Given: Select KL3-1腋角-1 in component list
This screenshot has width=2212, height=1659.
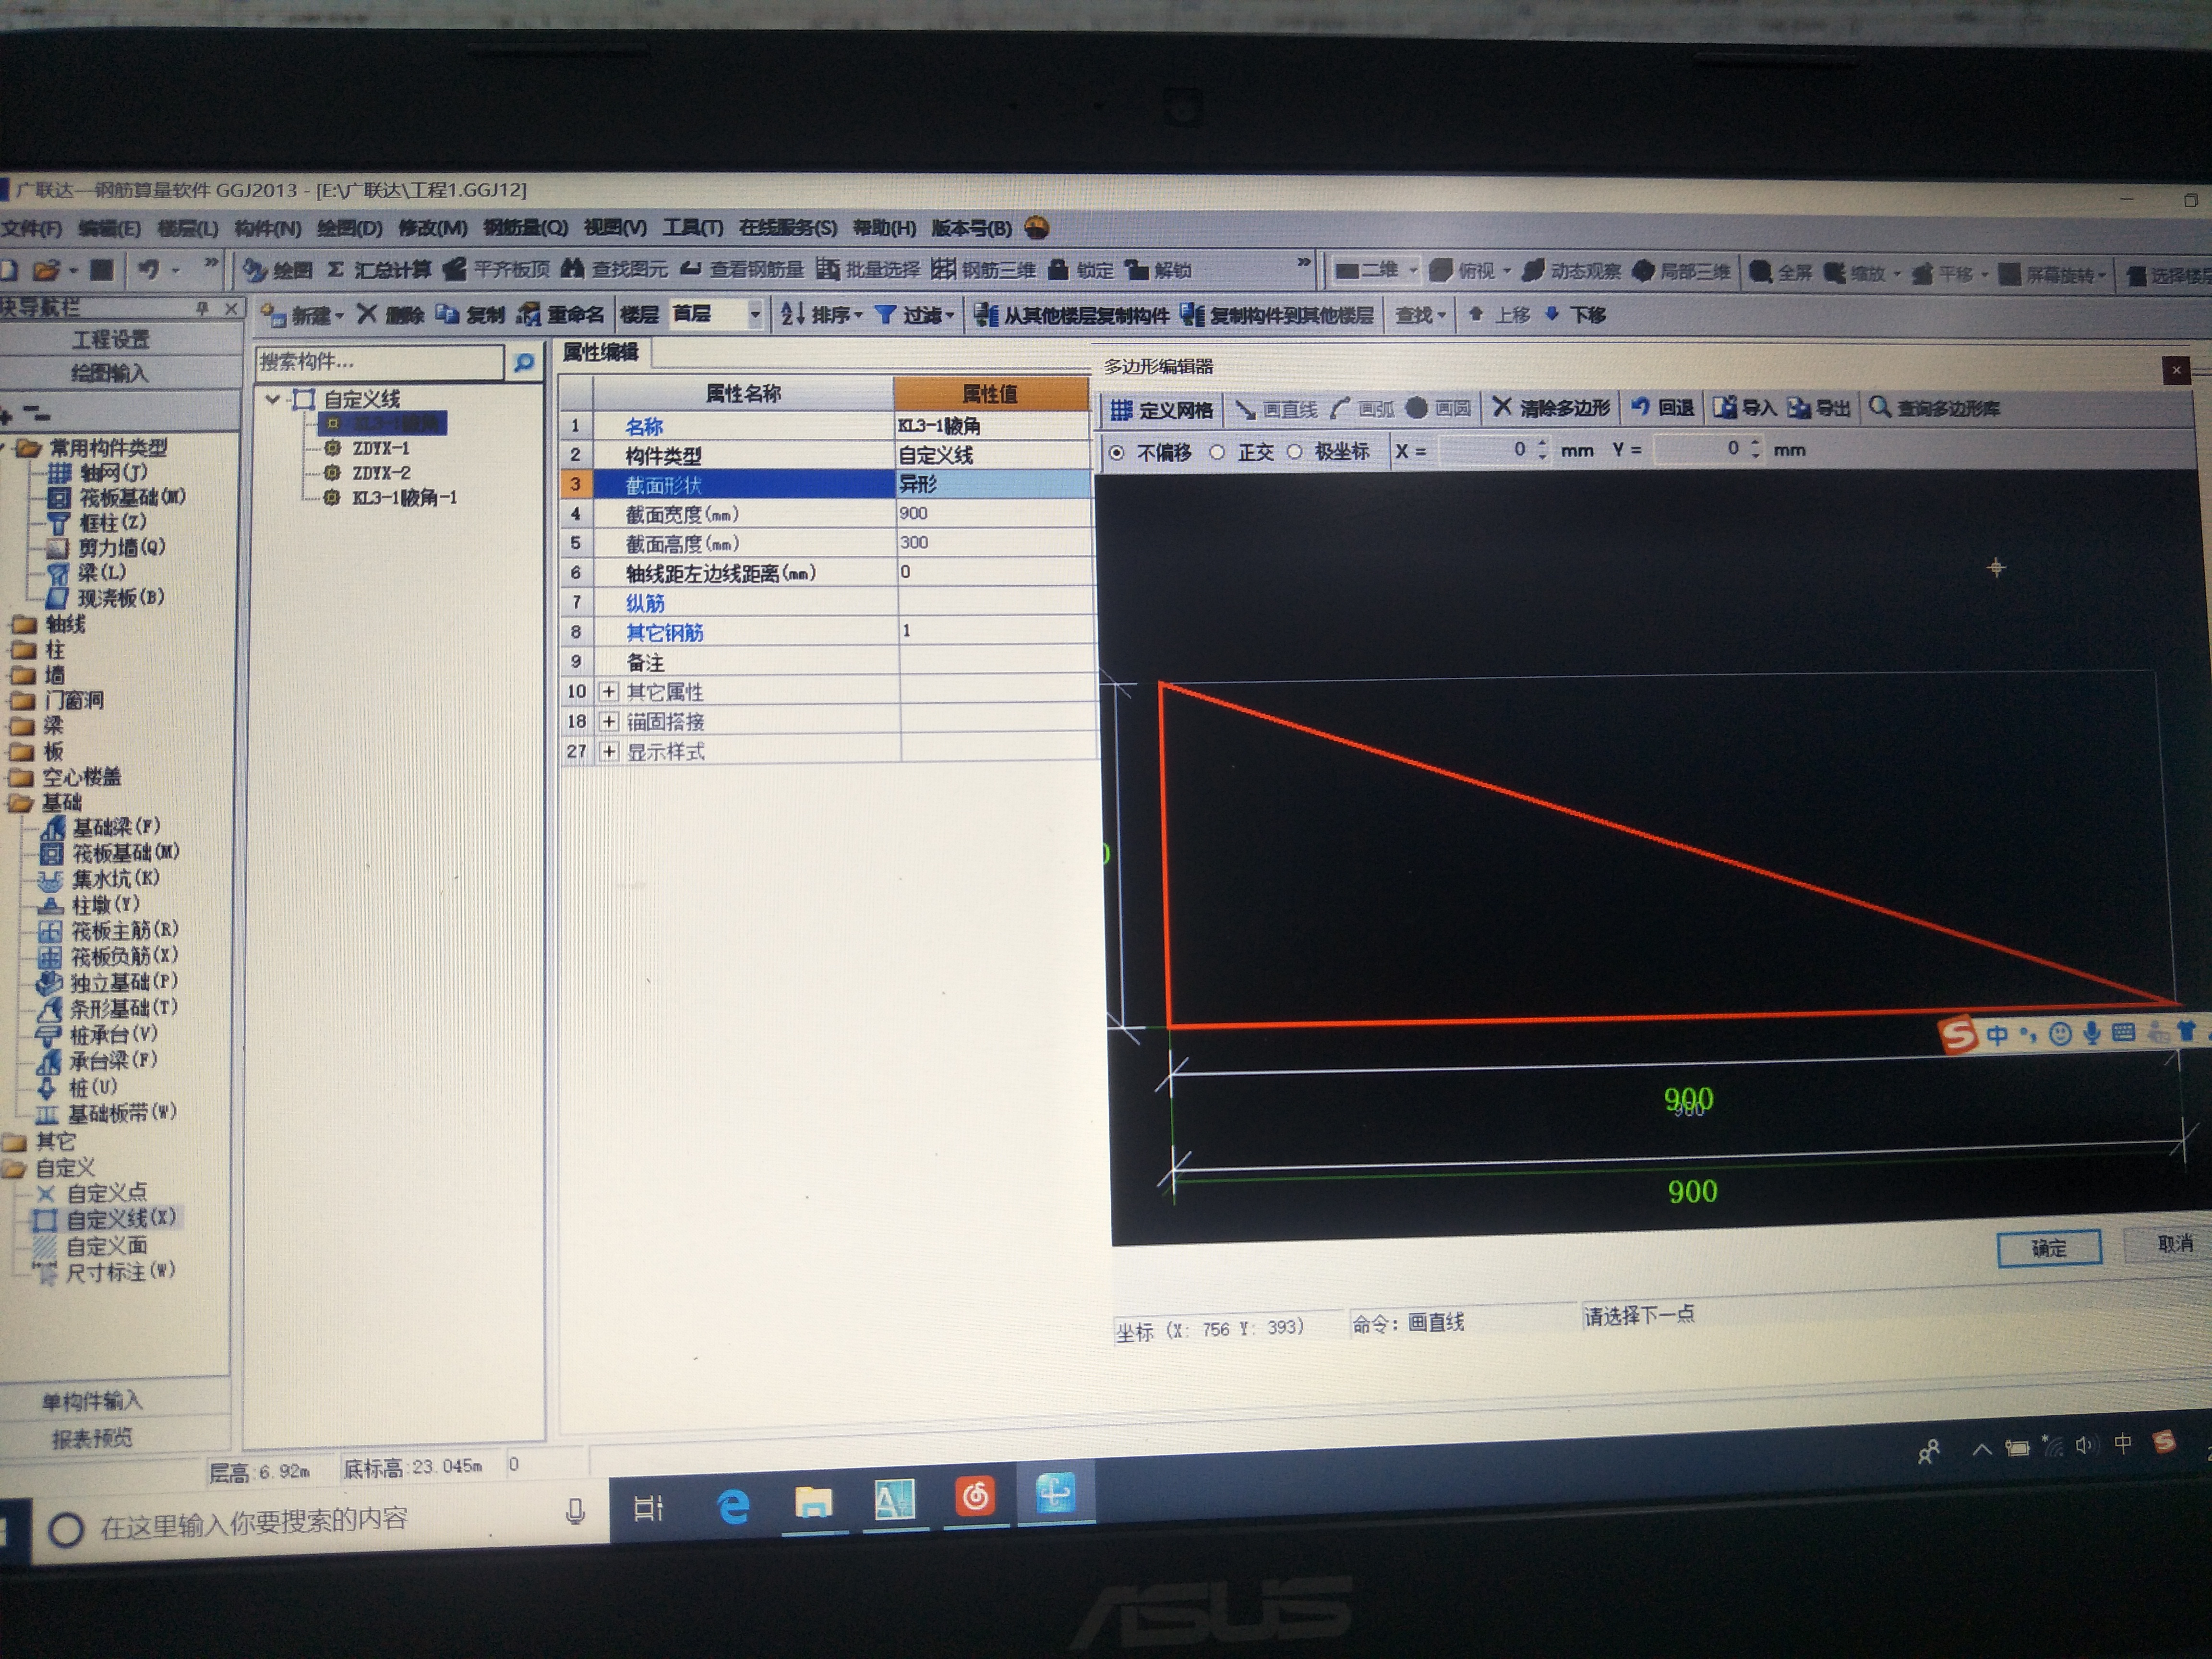Looking at the screenshot, I should click(x=404, y=498).
